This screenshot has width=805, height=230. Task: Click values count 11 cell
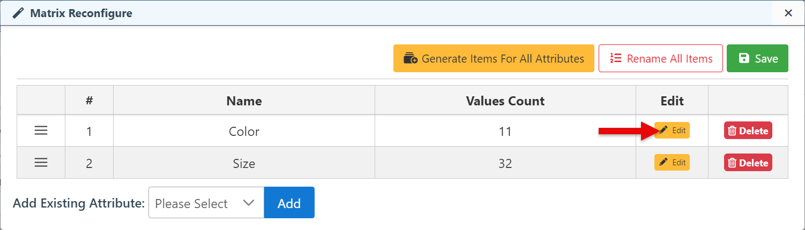[505, 131]
